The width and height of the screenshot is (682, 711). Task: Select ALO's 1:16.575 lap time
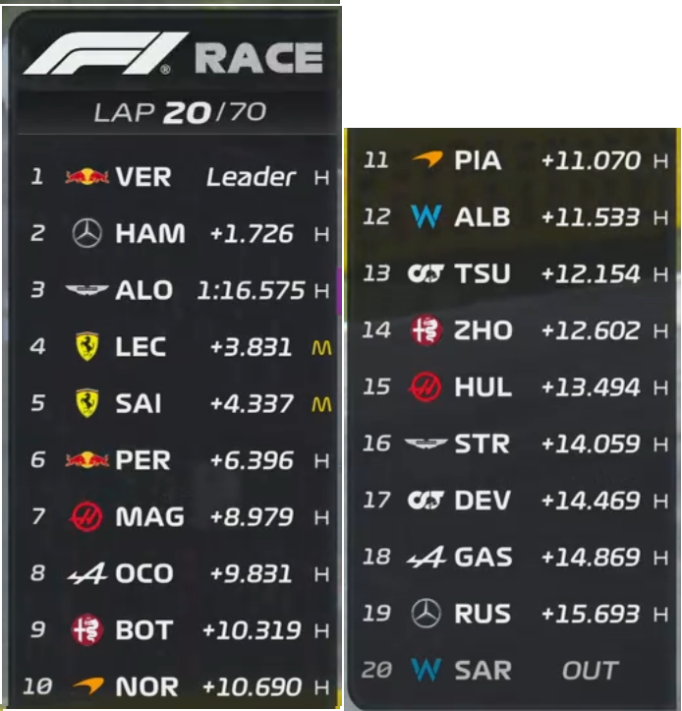coord(251,290)
